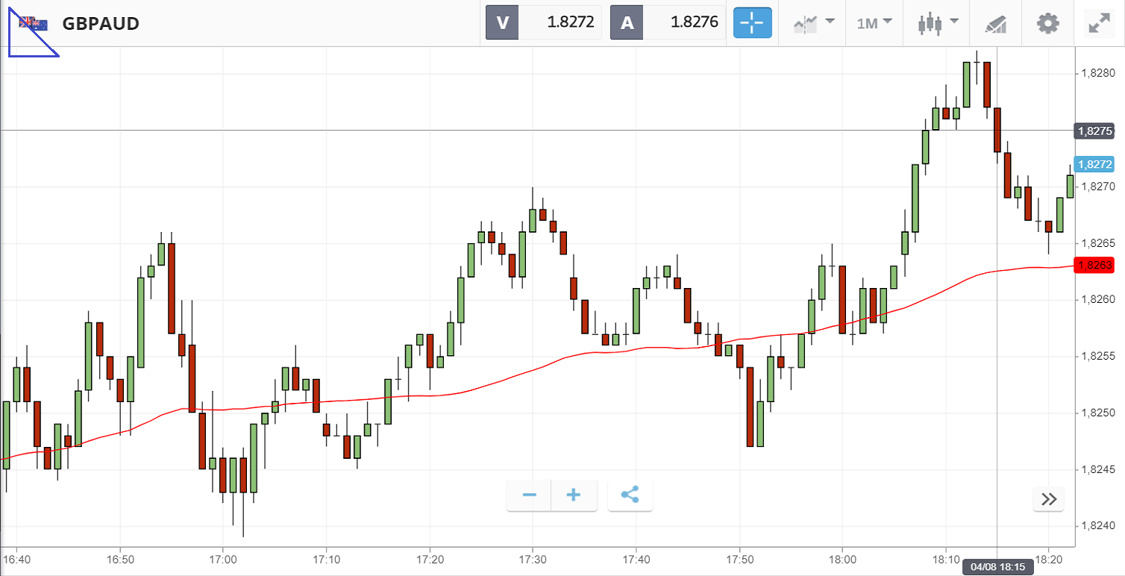Zoom in the chart with plus

574,495
